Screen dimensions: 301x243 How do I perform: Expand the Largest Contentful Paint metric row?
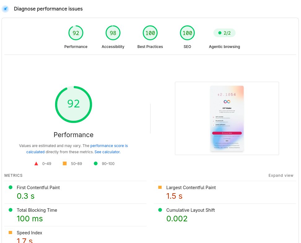point(225,192)
